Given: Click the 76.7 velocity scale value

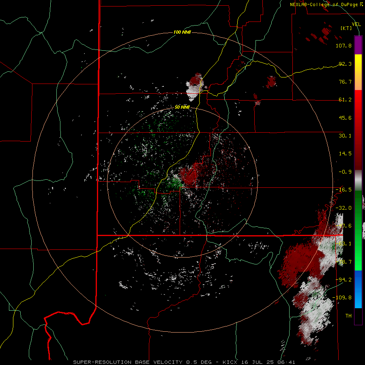Looking at the screenshot, I should point(345,82).
